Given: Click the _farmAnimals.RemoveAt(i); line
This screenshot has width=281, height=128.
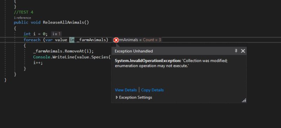Looking at the screenshot, I should (x=64, y=51).
